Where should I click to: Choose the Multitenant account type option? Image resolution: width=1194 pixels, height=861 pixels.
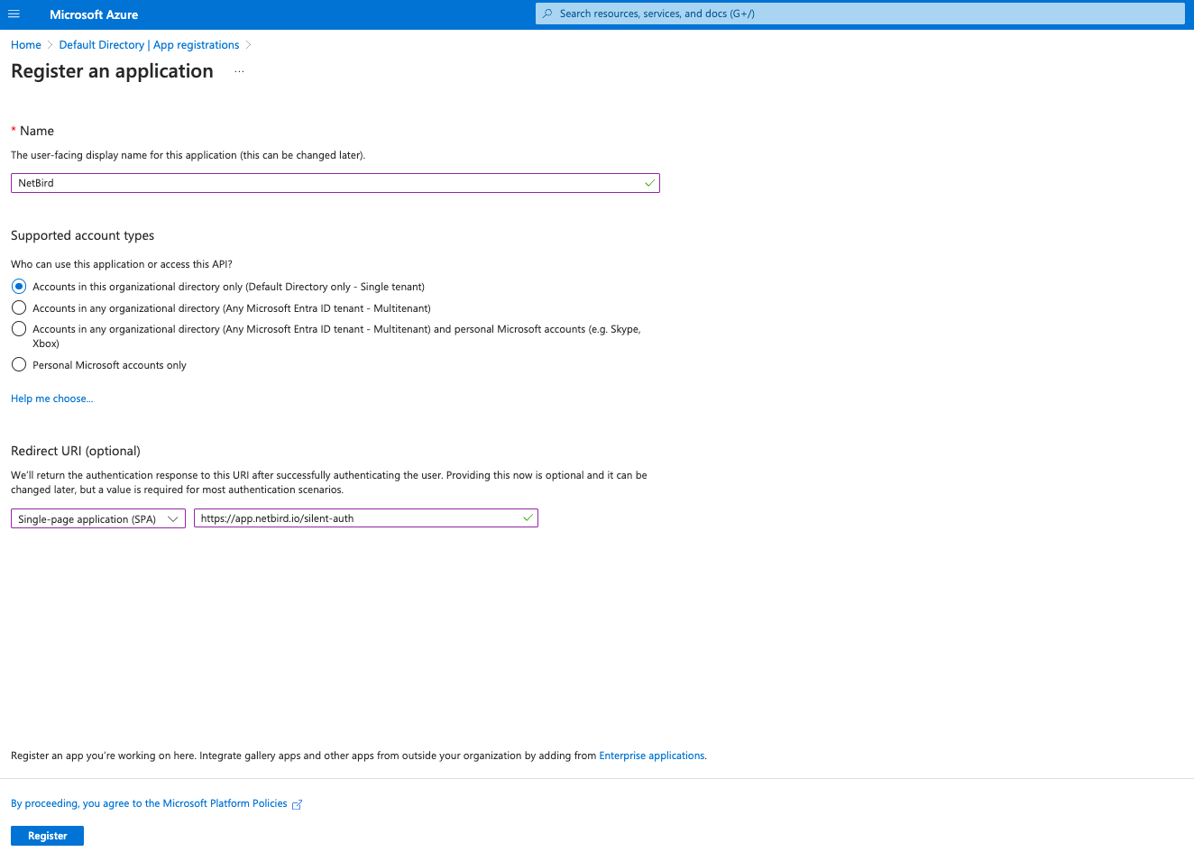point(19,307)
